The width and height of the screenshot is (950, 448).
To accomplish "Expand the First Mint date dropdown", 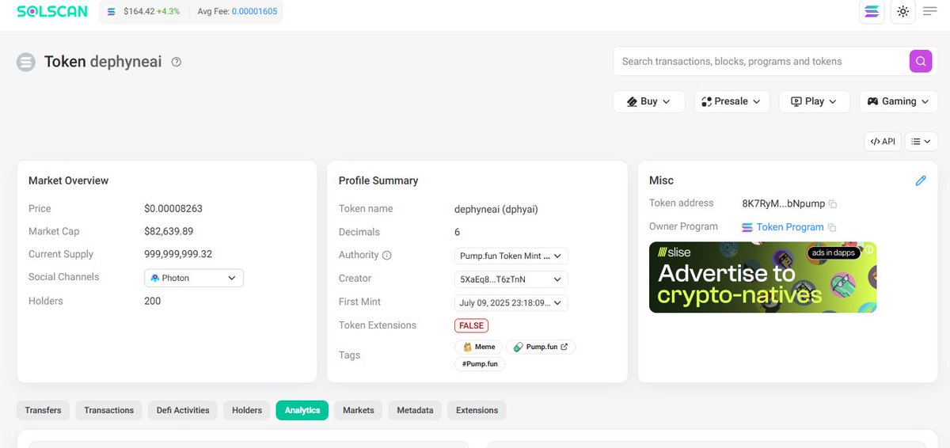I will pyautogui.click(x=511, y=302).
